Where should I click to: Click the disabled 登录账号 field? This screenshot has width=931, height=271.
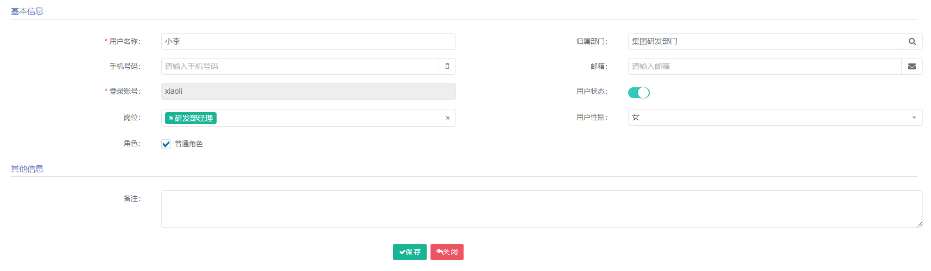[308, 92]
